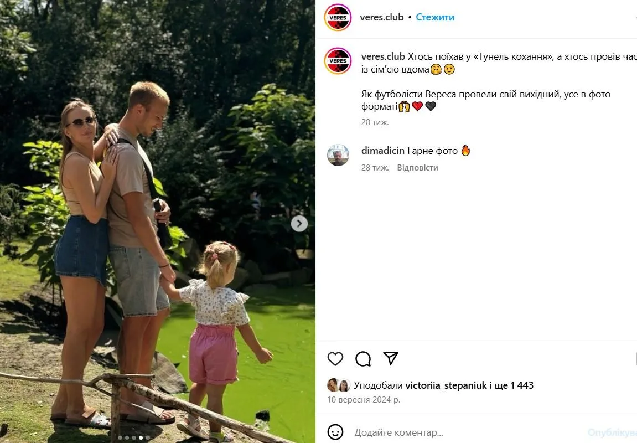Click the liker avatars next to Уподобали
Image resolution: width=637 pixels, height=443 pixels.
(339, 385)
